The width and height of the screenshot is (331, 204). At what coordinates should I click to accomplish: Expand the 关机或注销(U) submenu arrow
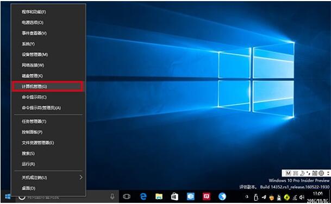click(81, 177)
